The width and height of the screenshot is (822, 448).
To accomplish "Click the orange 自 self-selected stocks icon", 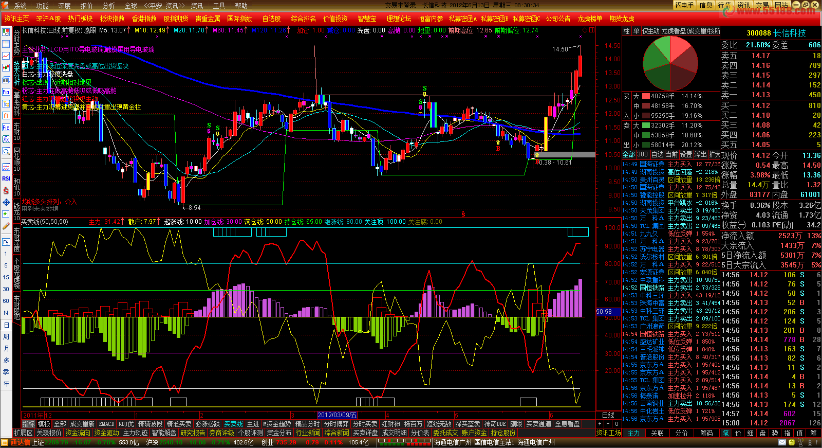I will pos(6,115).
